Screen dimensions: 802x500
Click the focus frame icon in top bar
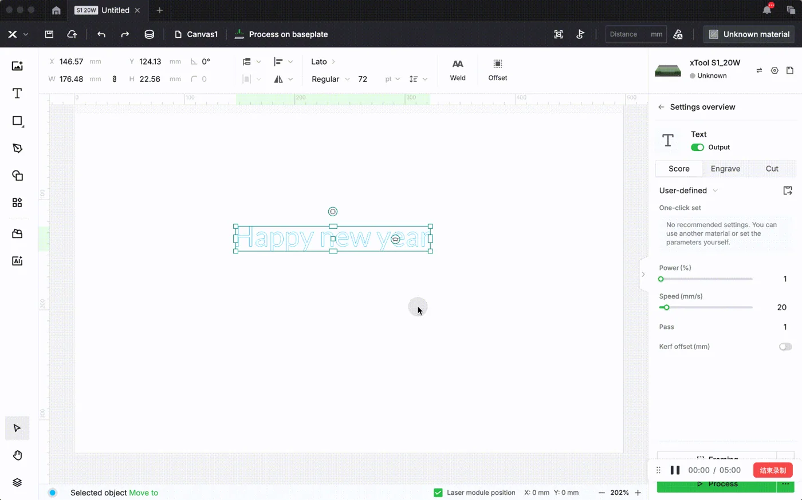(559, 34)
